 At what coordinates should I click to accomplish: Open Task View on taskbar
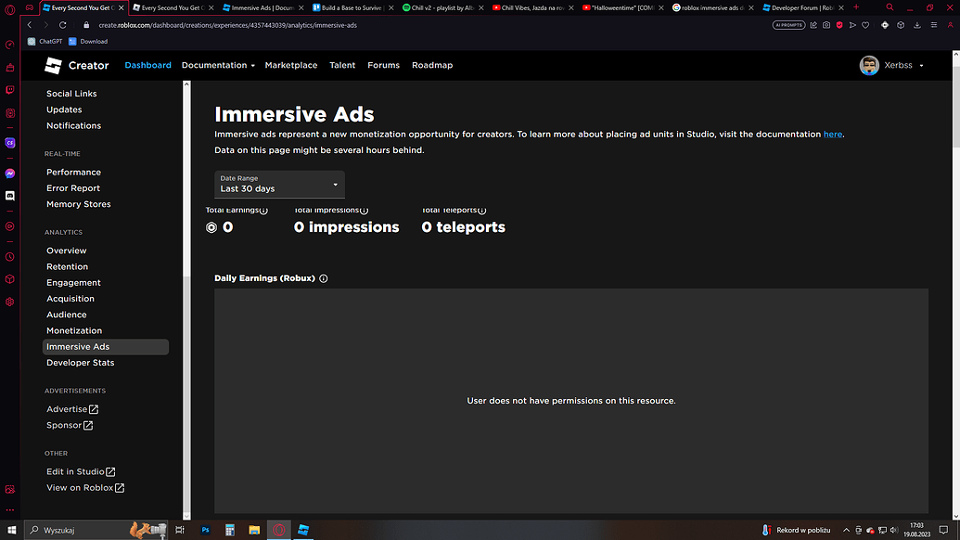179,530
